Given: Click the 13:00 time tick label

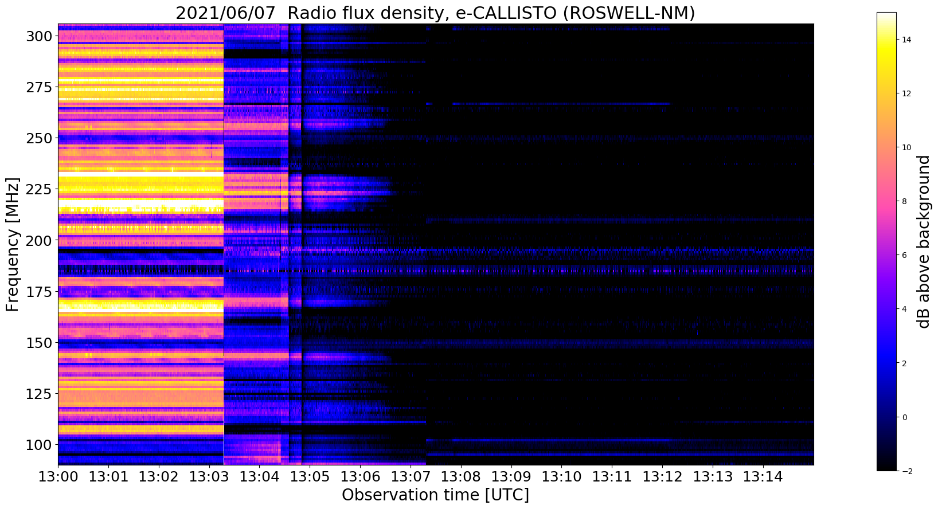Looking at the screenshot, I should (58, 476).
